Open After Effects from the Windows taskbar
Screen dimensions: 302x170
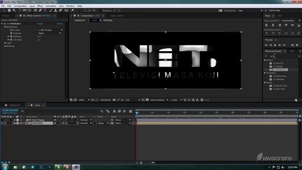coord(76,167)
